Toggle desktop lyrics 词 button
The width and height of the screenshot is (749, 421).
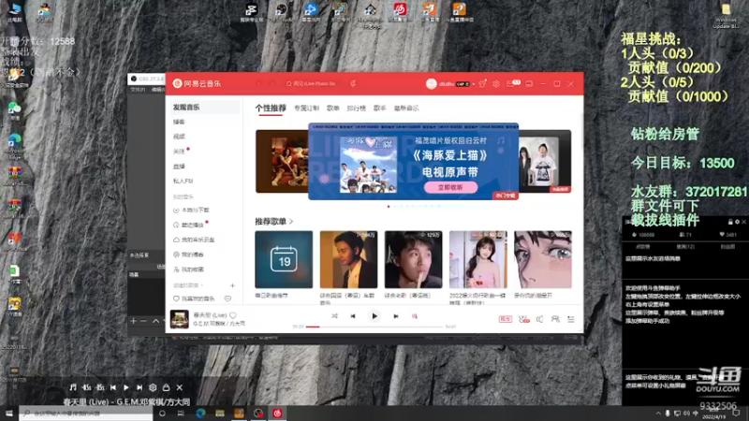415,316
